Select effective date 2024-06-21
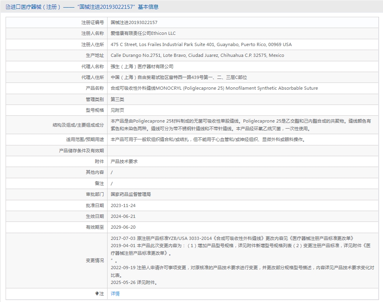383x302 pixels. (123, 216)
